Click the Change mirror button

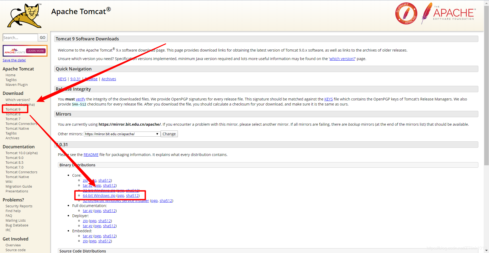click(169, 134)
